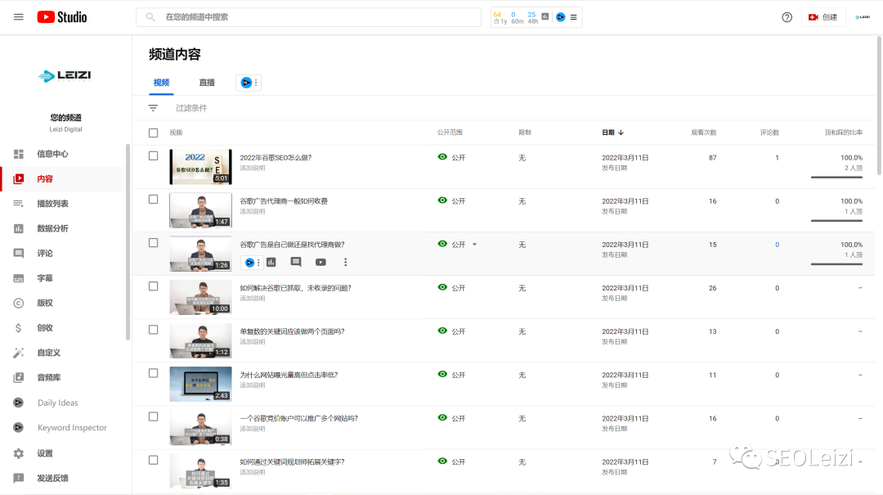Open the help question mark icon
The image size is (883, 495).
pyautogui.click(x=787, y=17)
